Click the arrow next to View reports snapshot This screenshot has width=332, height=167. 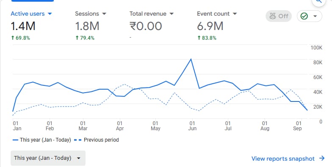322,158
